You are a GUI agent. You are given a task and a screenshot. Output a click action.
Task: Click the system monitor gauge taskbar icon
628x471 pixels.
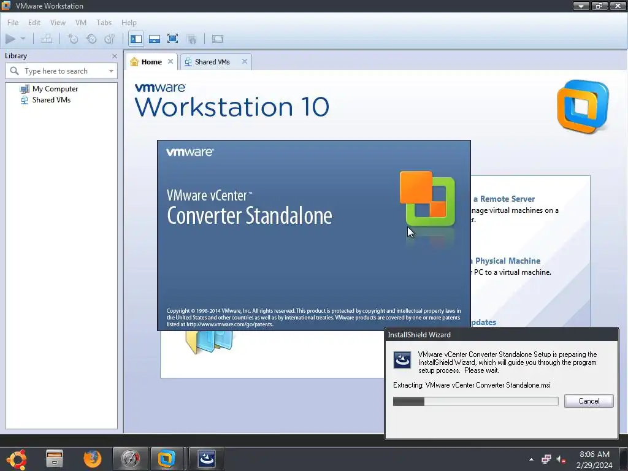point(131,459)
